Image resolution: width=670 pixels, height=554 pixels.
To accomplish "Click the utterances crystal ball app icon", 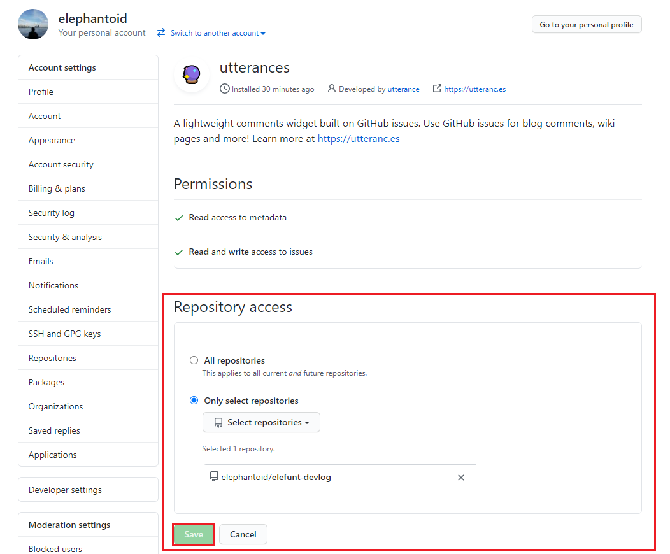I will click(x=192, y=75).
